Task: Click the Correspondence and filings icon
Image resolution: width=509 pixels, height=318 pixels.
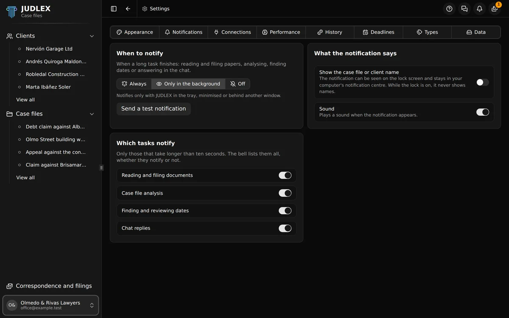Action: click(9, 286)
